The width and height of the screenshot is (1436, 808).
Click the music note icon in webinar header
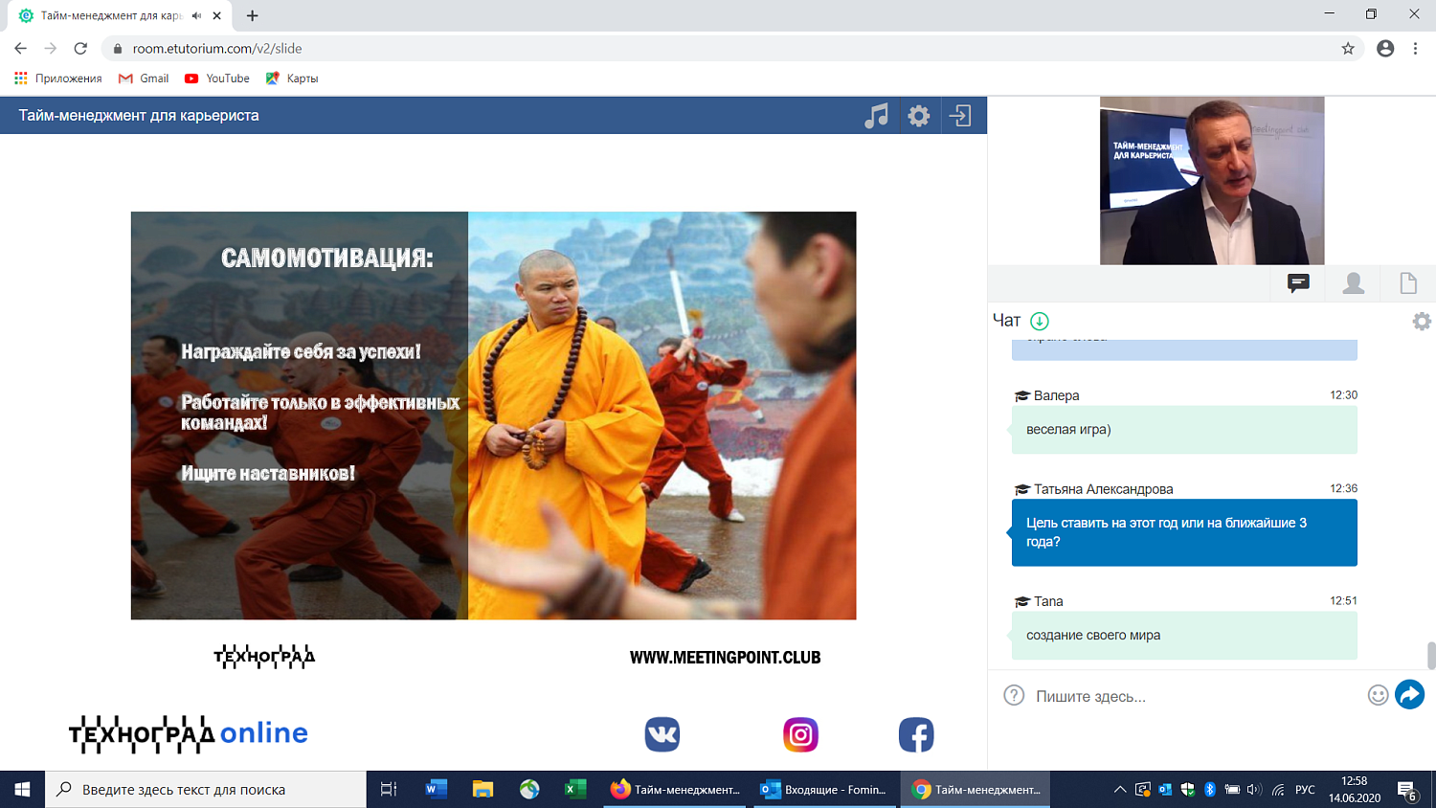pyautogui.click(x=876, y=116)
